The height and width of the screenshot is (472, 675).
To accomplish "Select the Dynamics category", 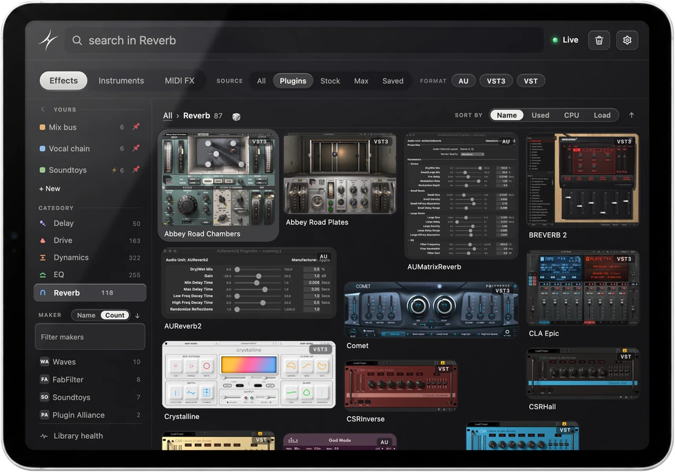I will tap(90, 258).
